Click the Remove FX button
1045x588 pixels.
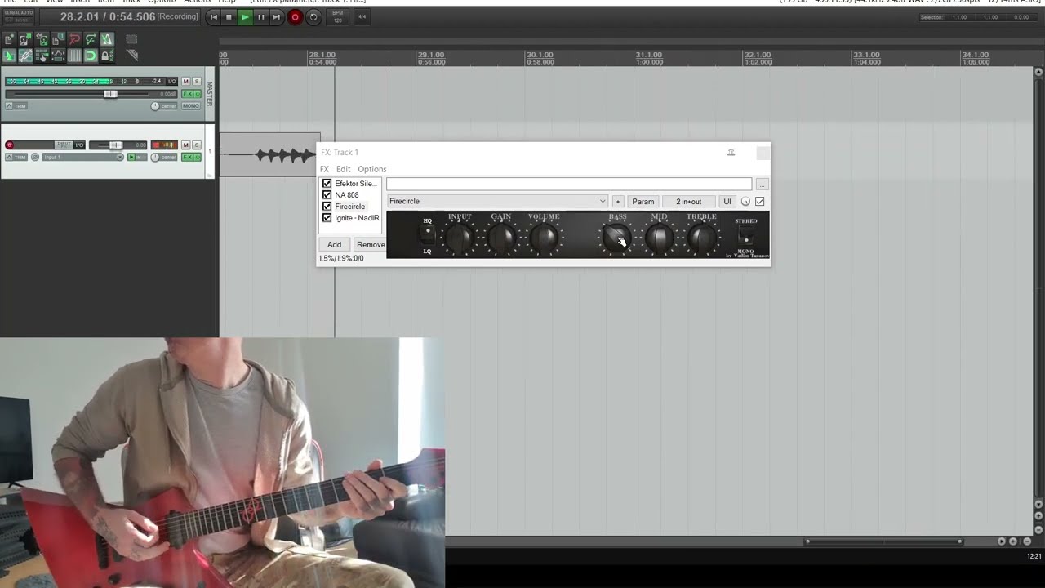click(x=370, y=244)
